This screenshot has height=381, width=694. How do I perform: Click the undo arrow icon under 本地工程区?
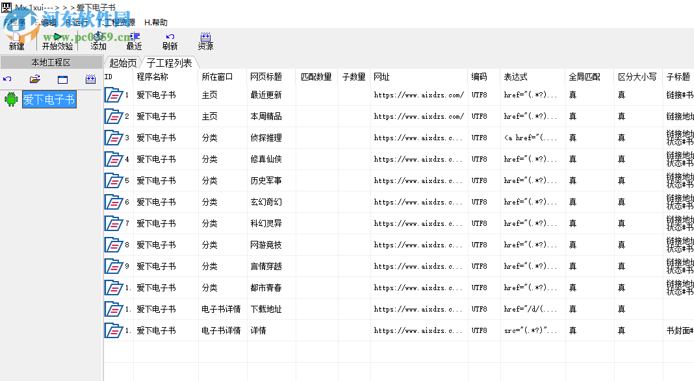(x=7, y=79)
